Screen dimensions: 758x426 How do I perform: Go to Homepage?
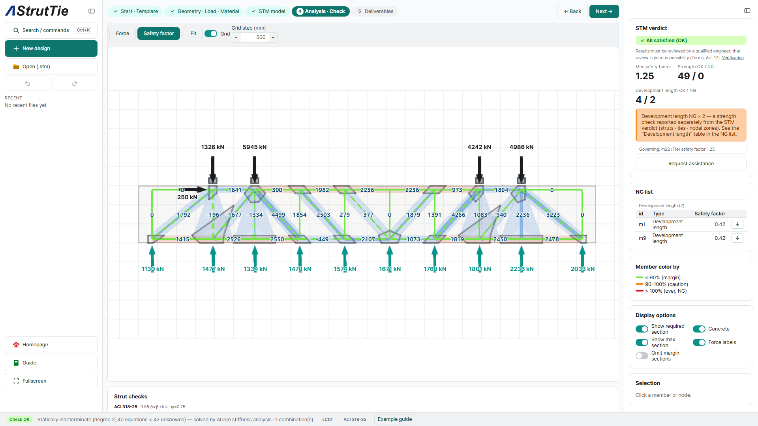51,345
